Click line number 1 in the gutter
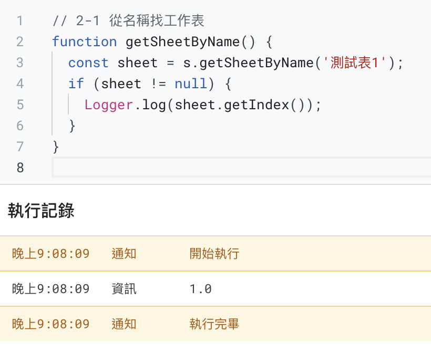The image size is (431, 353). (x=19, y=21)
